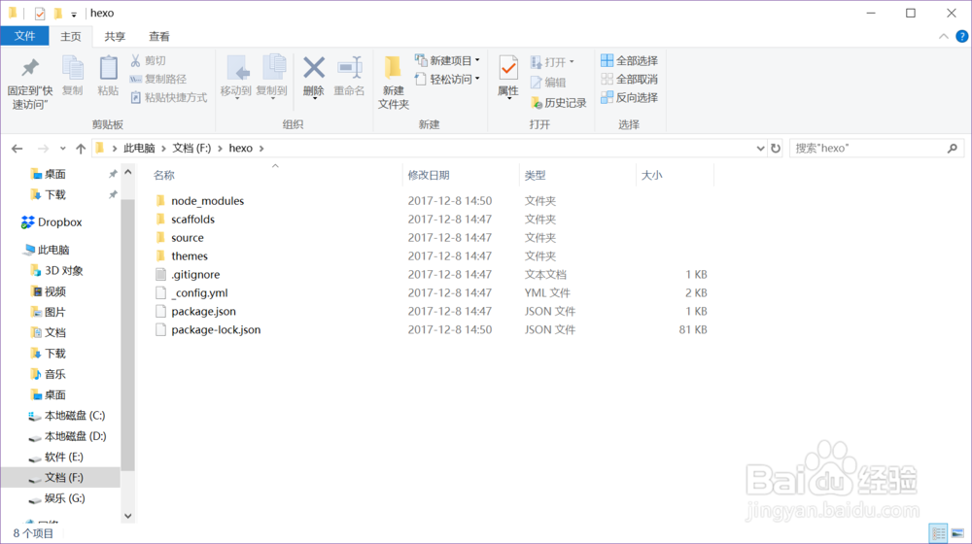Select Copy path (复制路径) command
Image resolution: width=972 pixels, height=544 pixels.
157,79
